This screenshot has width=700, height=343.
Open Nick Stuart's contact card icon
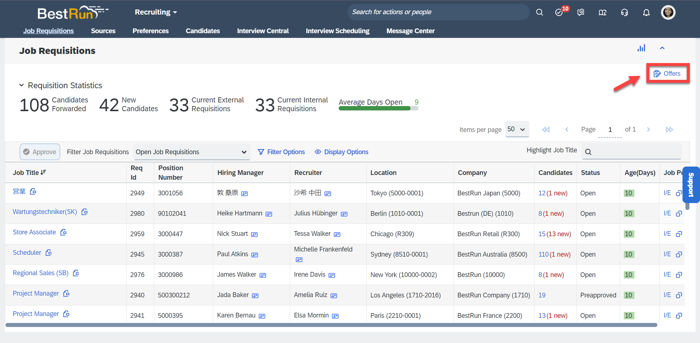pos(254,234)
